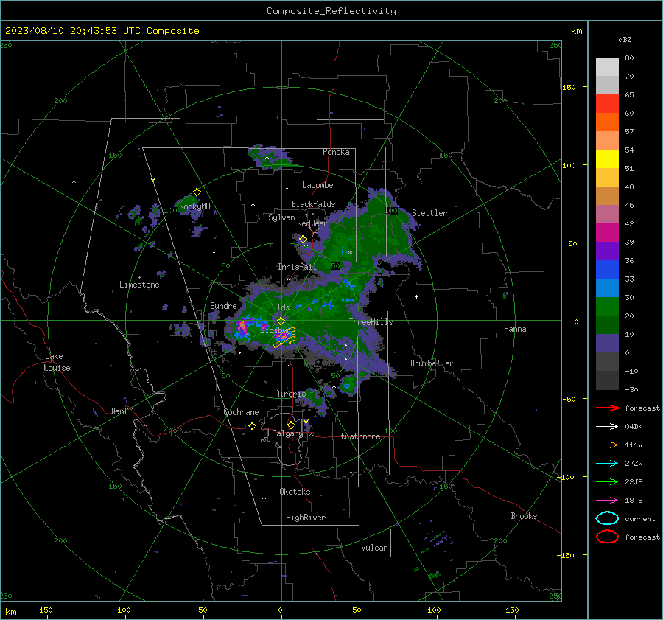
Task: Select the Olds label near radar center
Action: pos(281,307)
